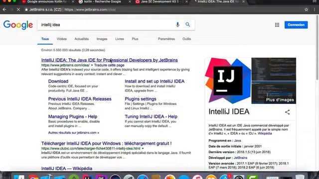
Task: Close the 'Google announces Kotlin' tab
Action: pyautogui.click(x=73, y=1)
